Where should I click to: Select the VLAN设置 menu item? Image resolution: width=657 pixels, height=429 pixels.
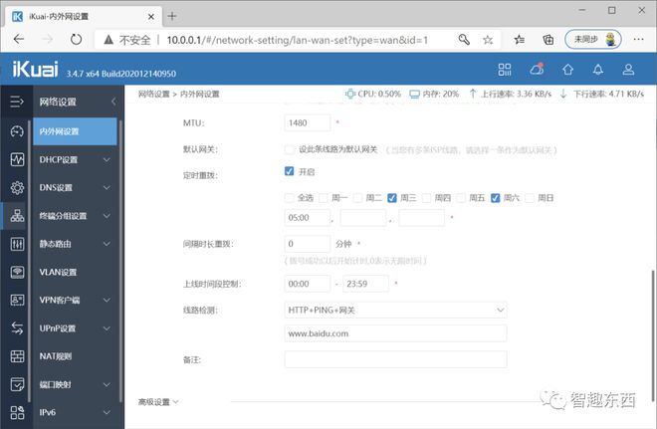click(x=59, y=272)
